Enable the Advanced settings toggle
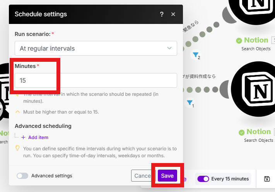This screenshot has width=275, height=192. tap(22, 176)
